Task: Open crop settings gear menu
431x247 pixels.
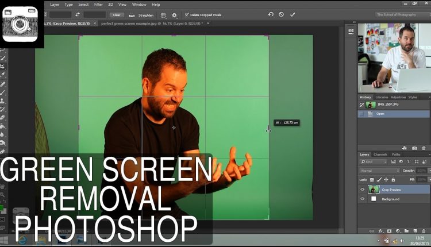Action: click(174, 15)
